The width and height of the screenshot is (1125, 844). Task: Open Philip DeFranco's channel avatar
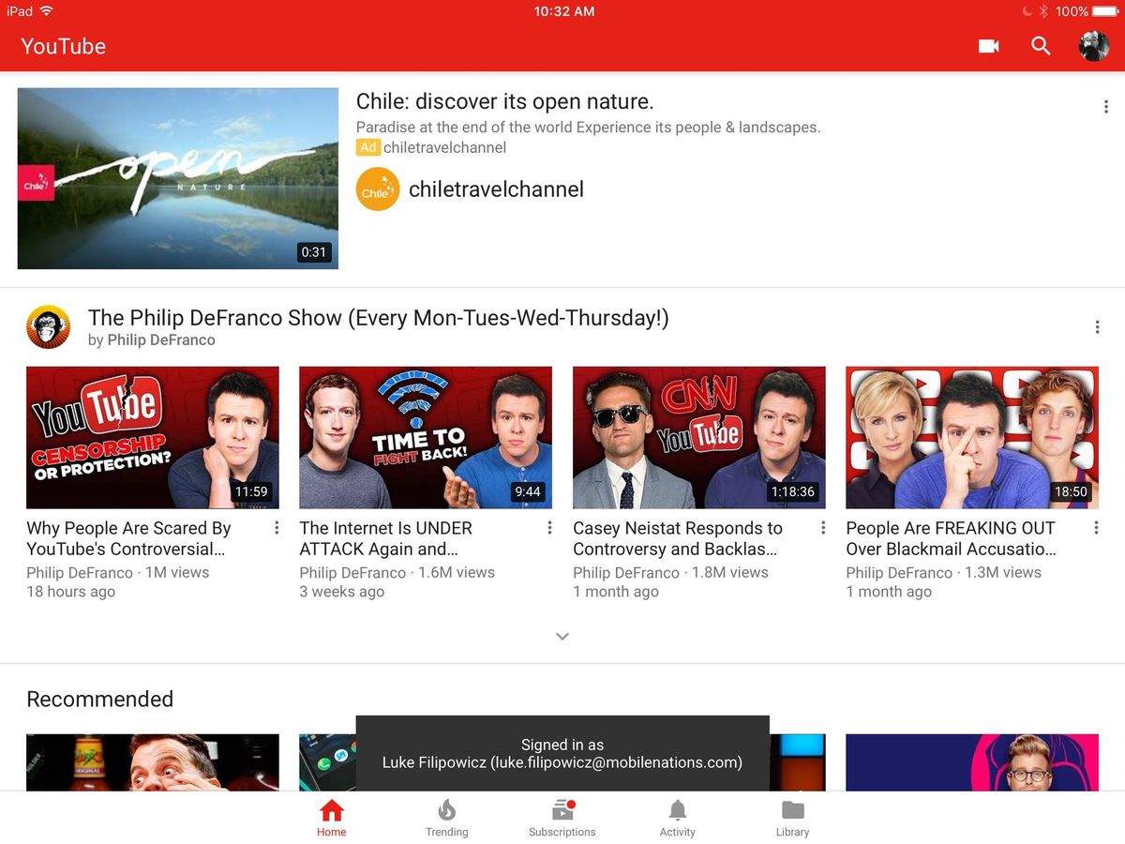(48, 326)
